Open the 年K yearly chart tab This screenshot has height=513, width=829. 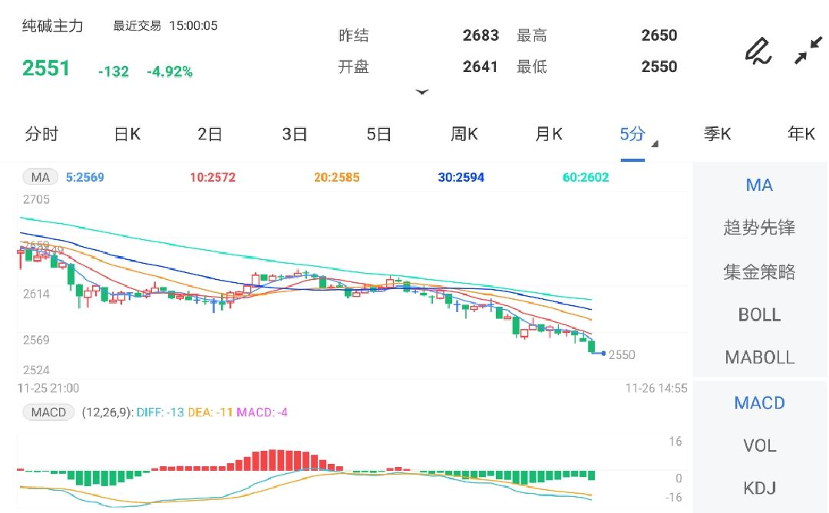[x=801, y=133]
